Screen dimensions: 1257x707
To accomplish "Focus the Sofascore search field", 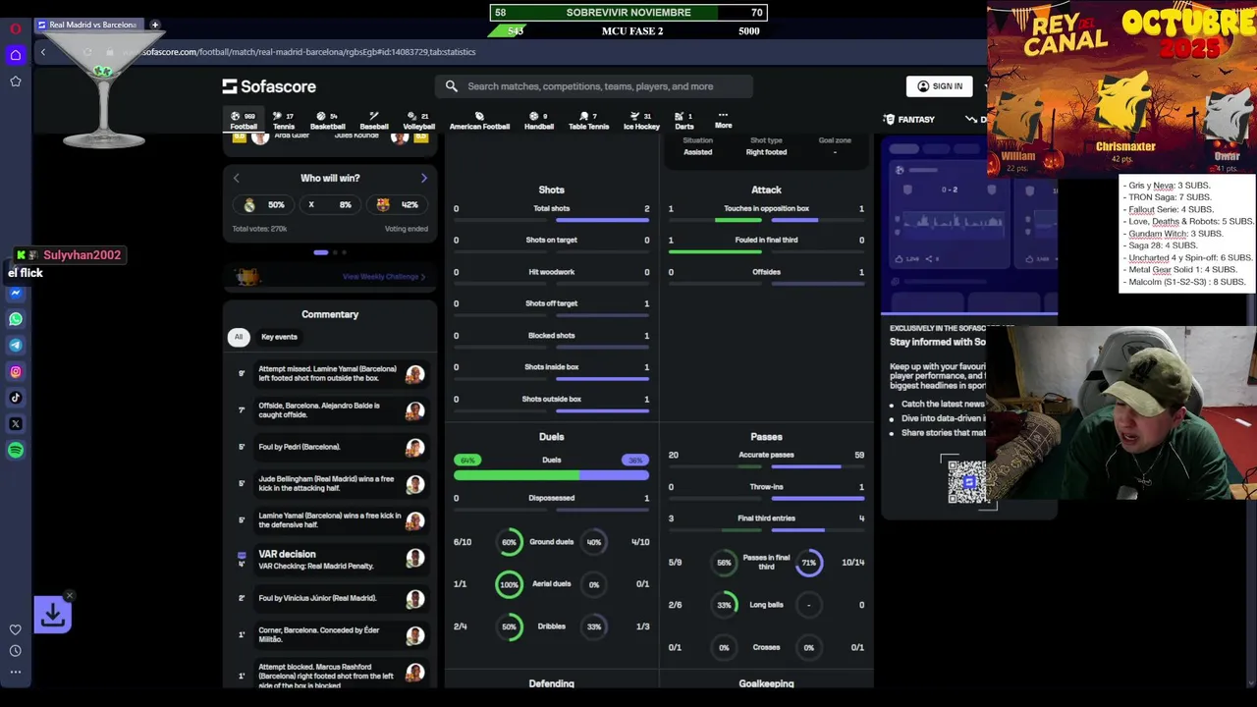I will 594,86.
